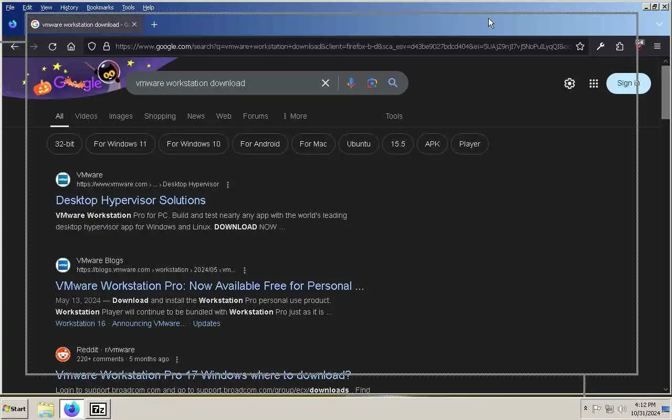This screenshot has height=420, width=672.
Task: Select the Ubuntu filter chip
Action: (359, 144)
